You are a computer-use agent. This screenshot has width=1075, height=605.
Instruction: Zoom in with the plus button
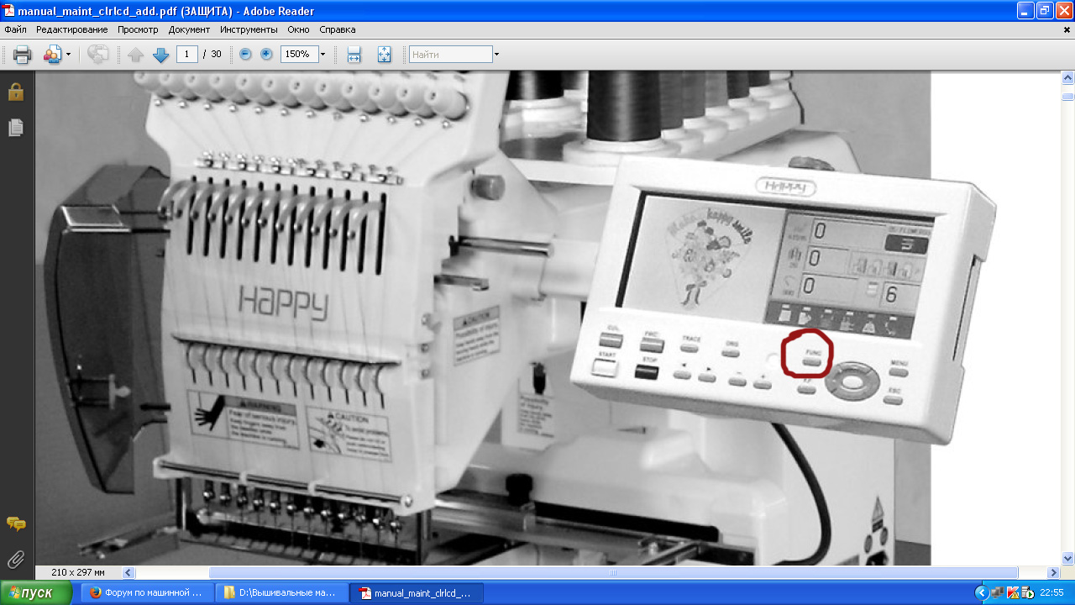click(x=266, y=54)
